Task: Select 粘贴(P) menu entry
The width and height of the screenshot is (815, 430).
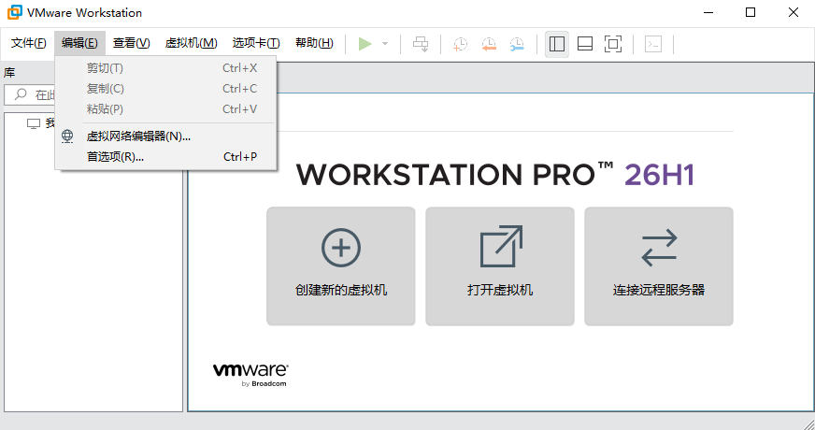Action: (x=165, y=109)
